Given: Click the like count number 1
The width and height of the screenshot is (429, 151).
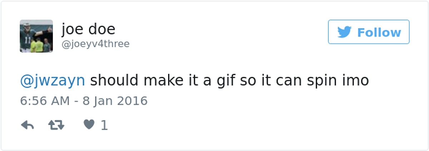Looking at the screenshot, I should [104, 125].
